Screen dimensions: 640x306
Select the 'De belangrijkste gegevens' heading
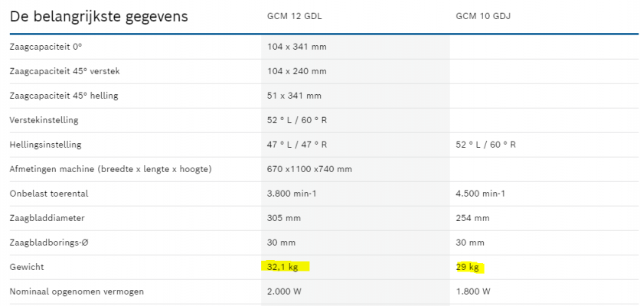click(99, 17)
